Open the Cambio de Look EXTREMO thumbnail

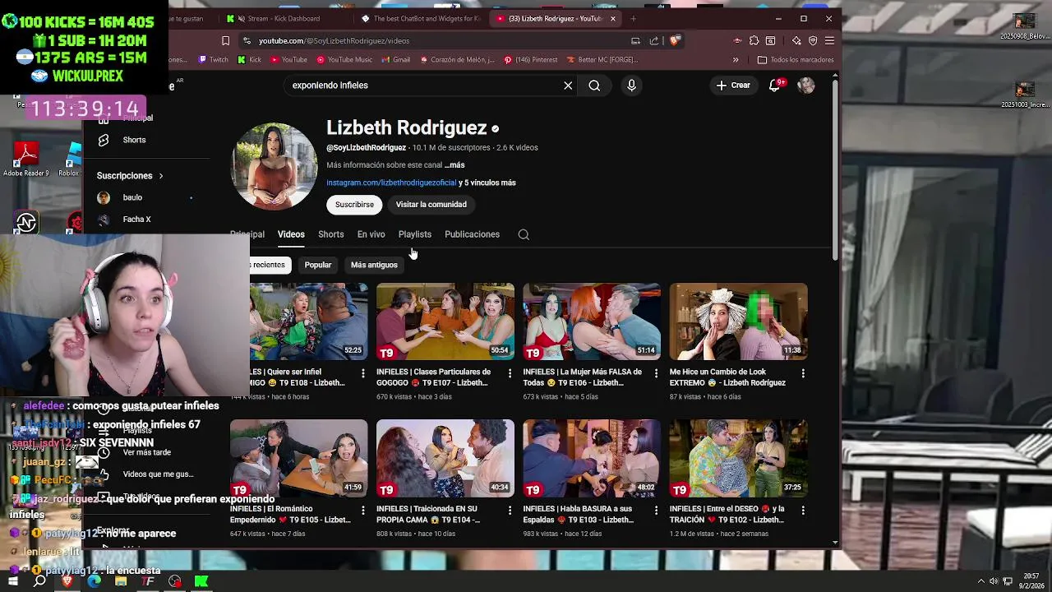tap(738, 321)
